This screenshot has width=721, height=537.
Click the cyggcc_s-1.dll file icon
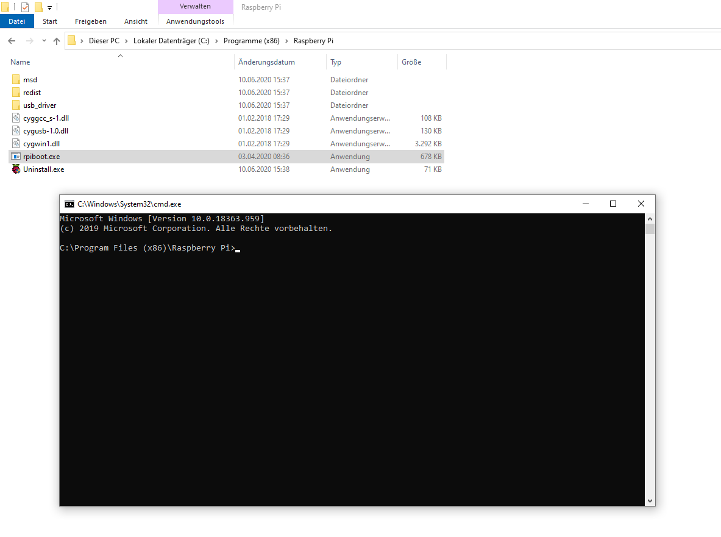(x=16, y=118)
